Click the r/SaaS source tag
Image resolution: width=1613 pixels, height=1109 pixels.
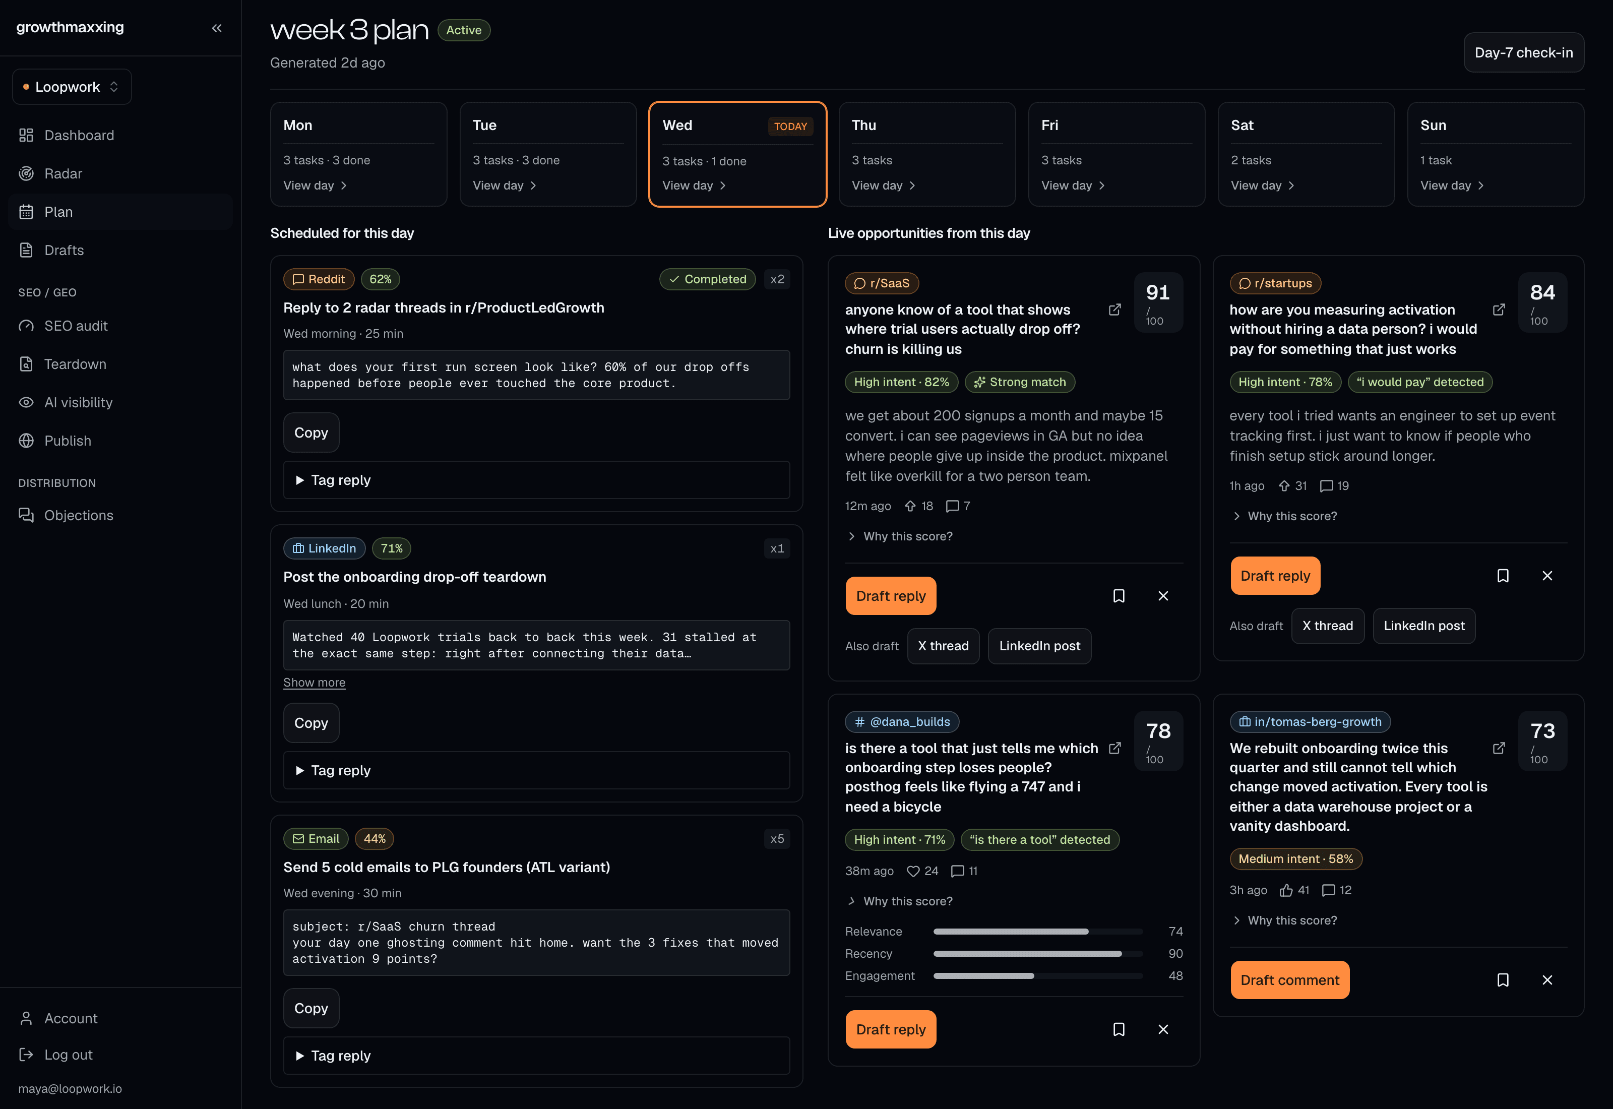[882, 283]
